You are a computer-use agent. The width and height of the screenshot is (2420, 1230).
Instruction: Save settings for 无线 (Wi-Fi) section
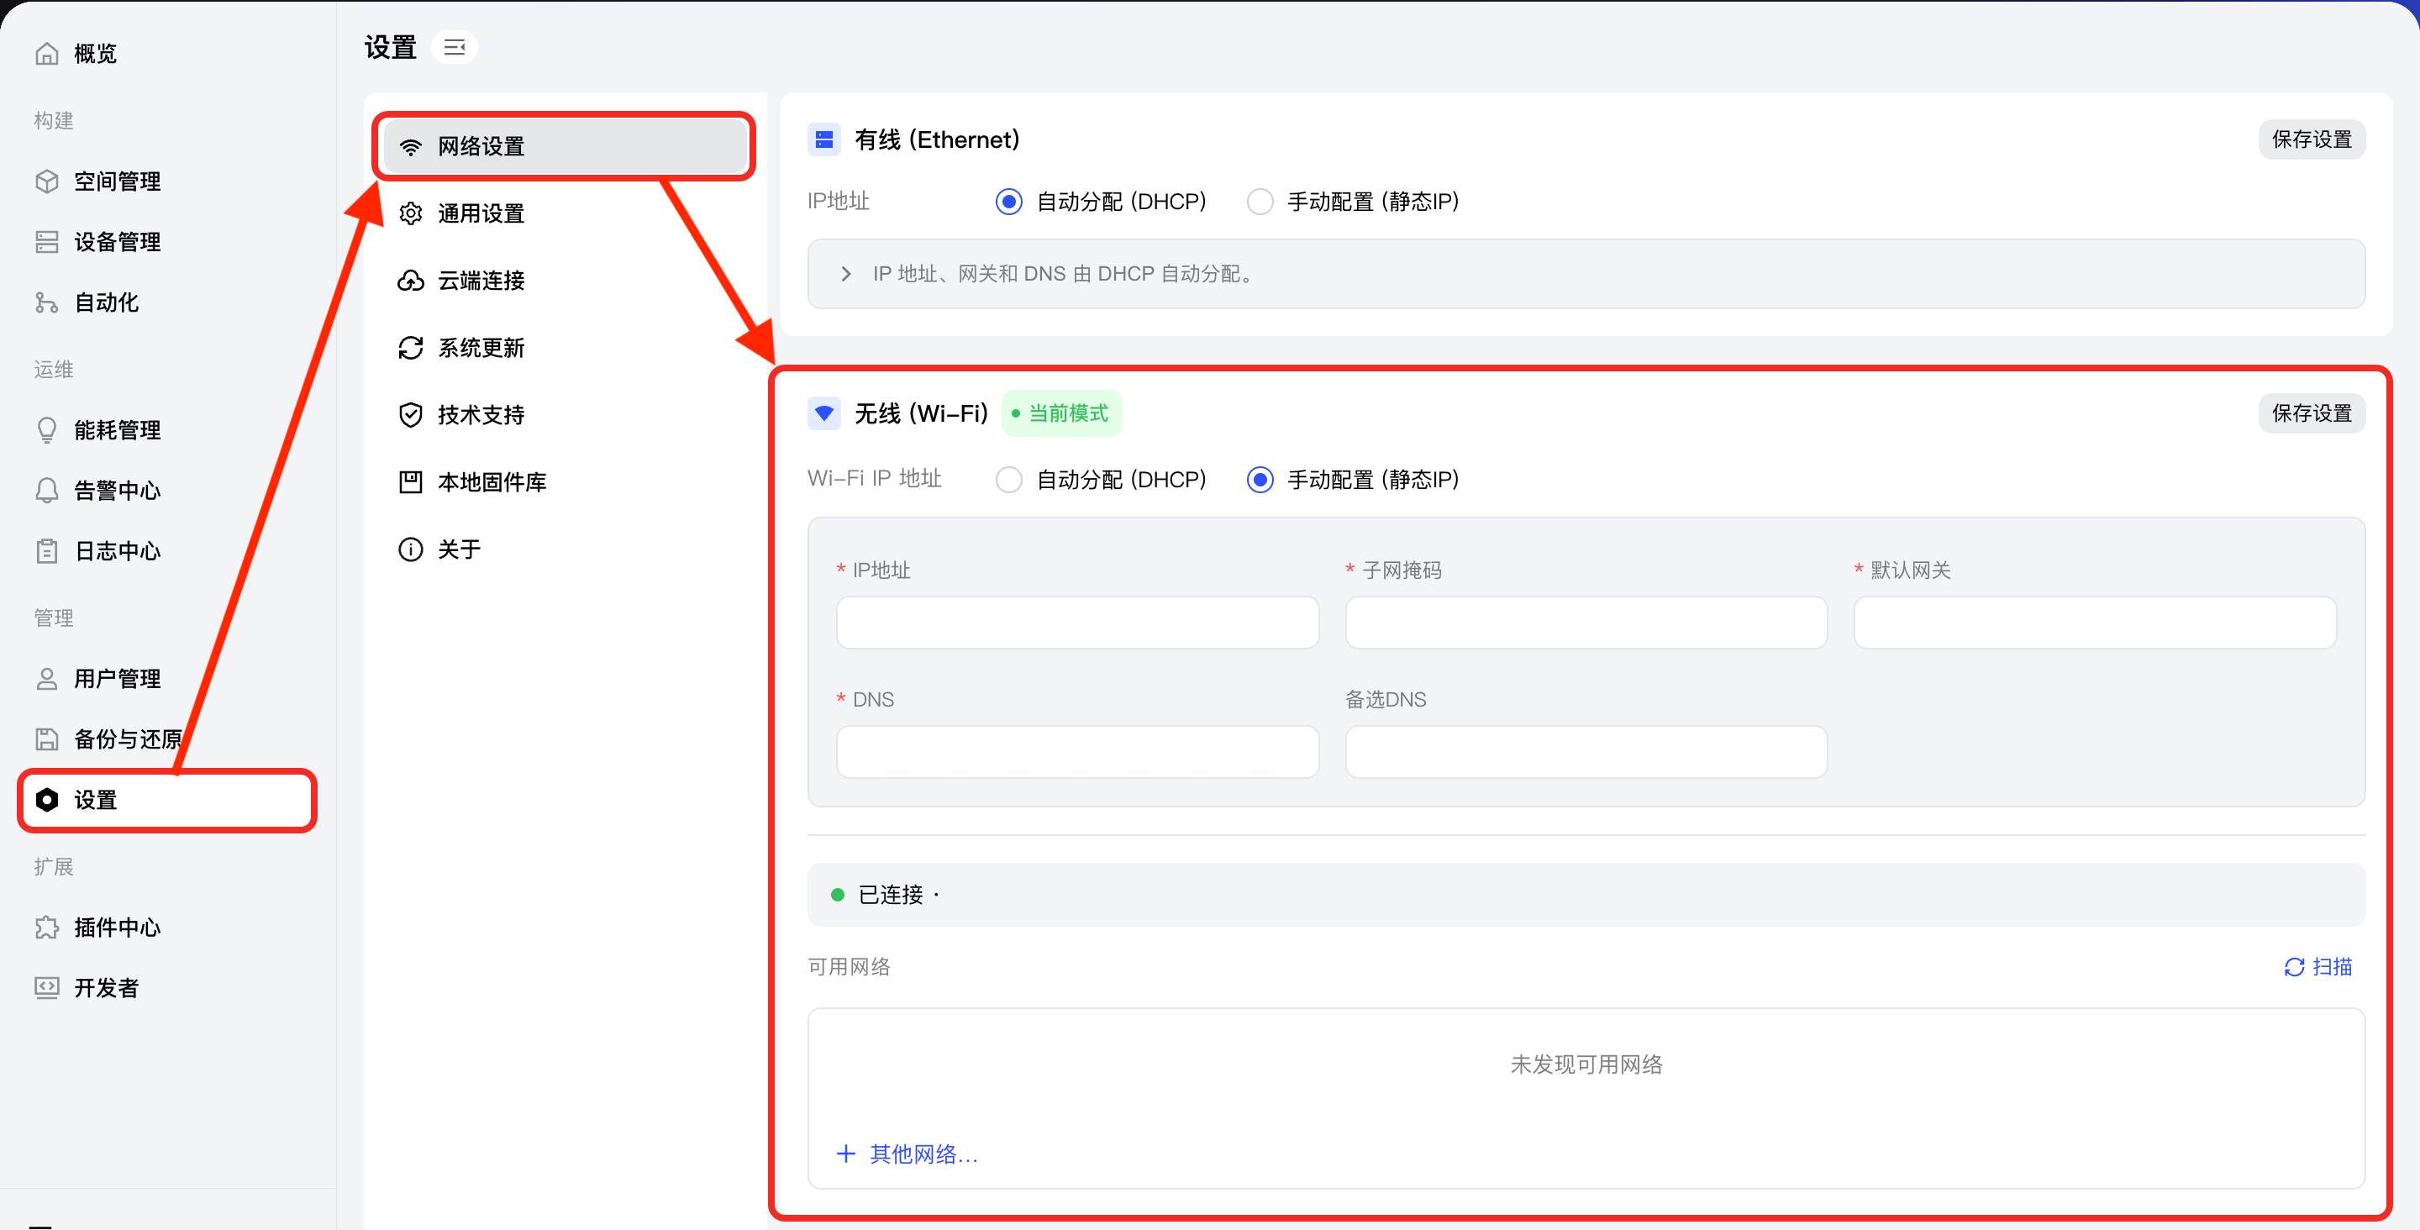2312,413
